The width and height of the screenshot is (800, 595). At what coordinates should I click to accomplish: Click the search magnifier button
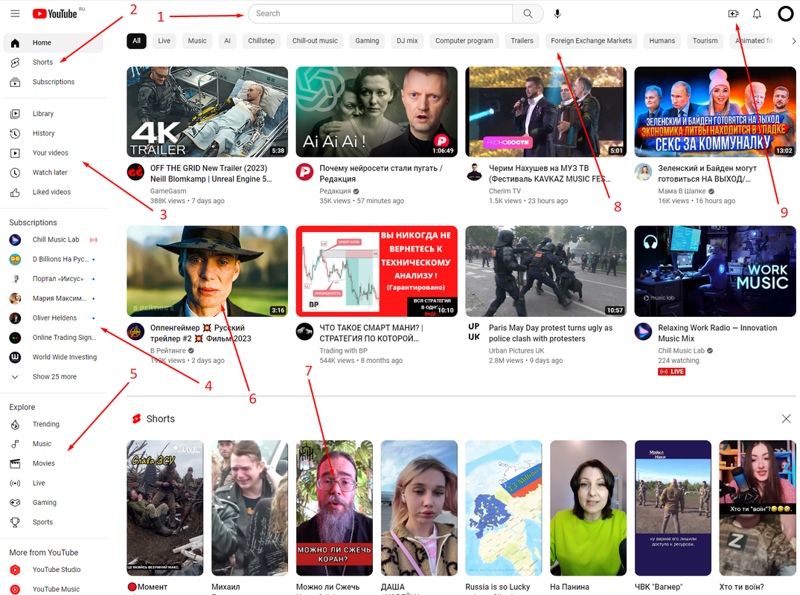528,13
